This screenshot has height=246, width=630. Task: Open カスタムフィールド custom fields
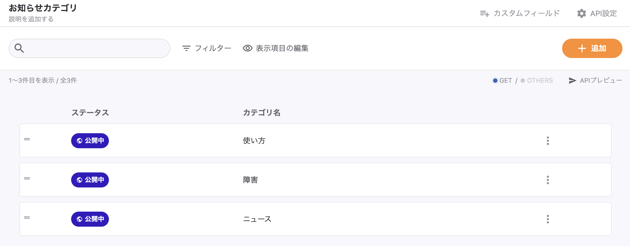click(520, 13)
